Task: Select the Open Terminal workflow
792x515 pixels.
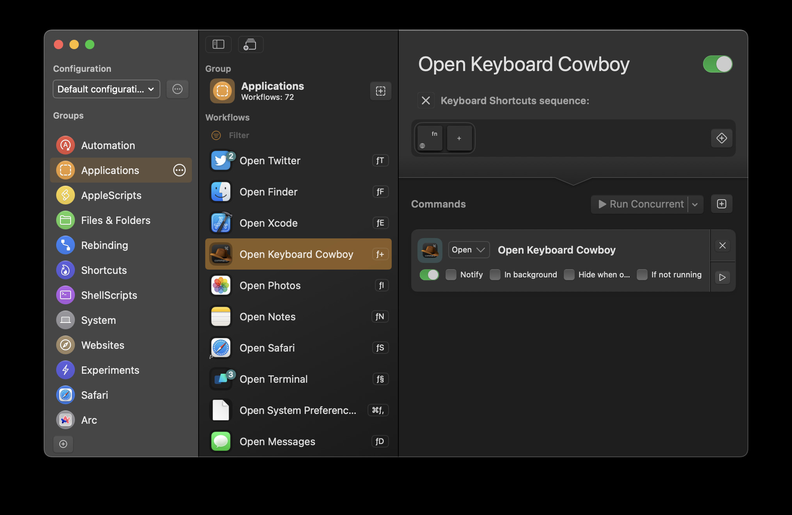Action: pos(298,379)
